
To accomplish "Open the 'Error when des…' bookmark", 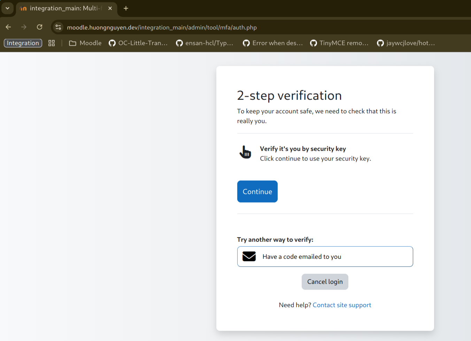I will click(273, 43).
